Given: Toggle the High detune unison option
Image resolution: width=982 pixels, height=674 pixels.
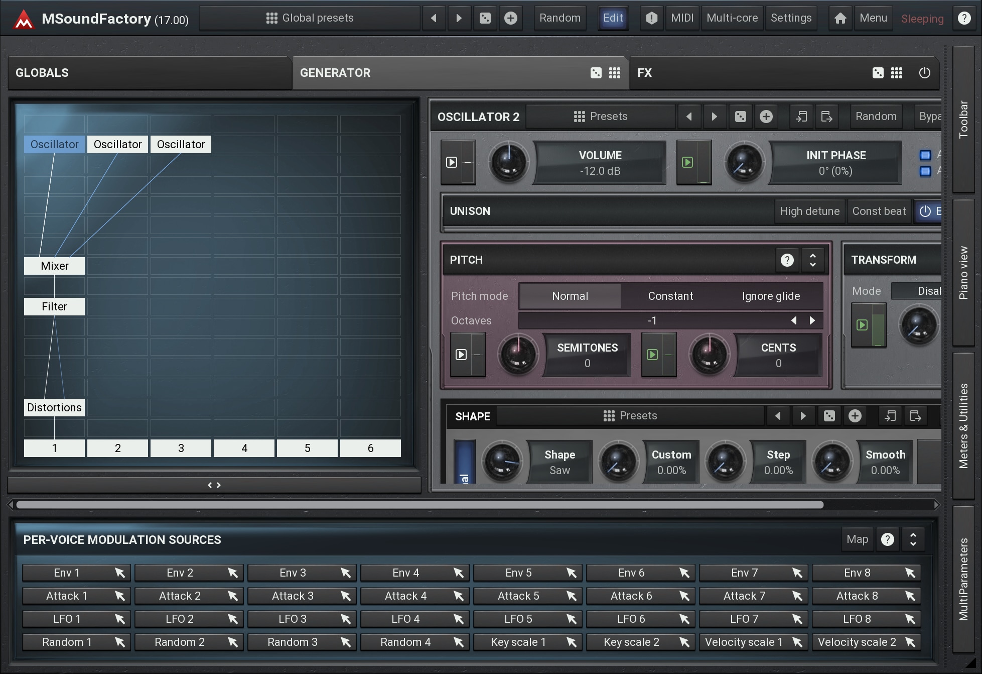Looking at the screenshot, I should point(809,211).
